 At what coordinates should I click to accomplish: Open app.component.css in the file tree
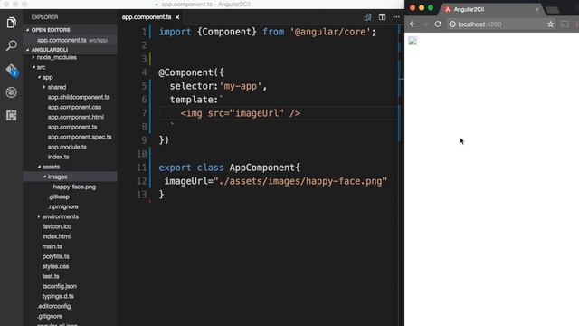[x=74, y=107]
